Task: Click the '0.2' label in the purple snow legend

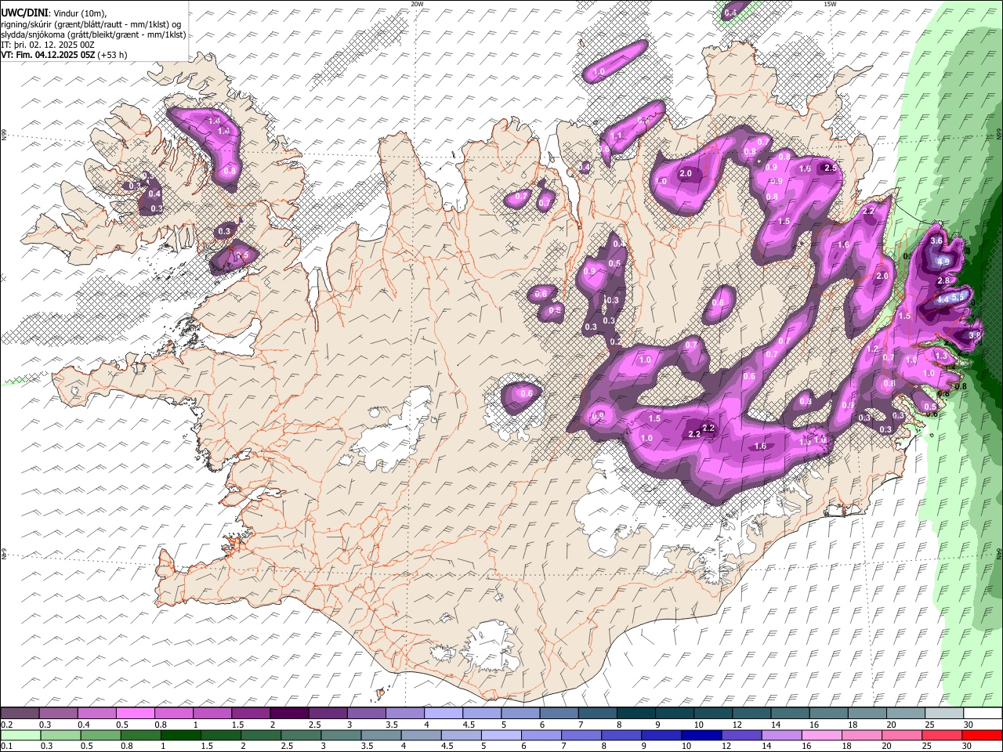Action: [x=6, y=725]
